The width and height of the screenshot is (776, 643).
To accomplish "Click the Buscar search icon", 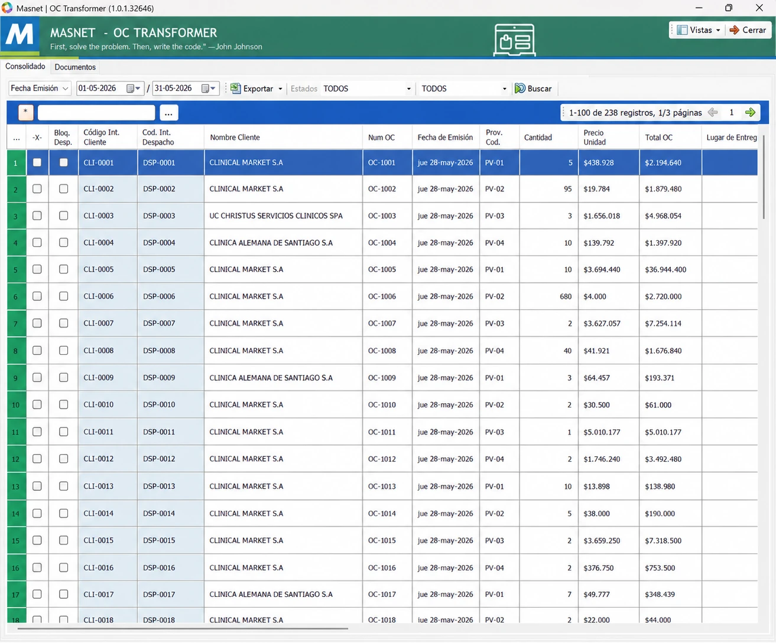I will click(520, 89).
